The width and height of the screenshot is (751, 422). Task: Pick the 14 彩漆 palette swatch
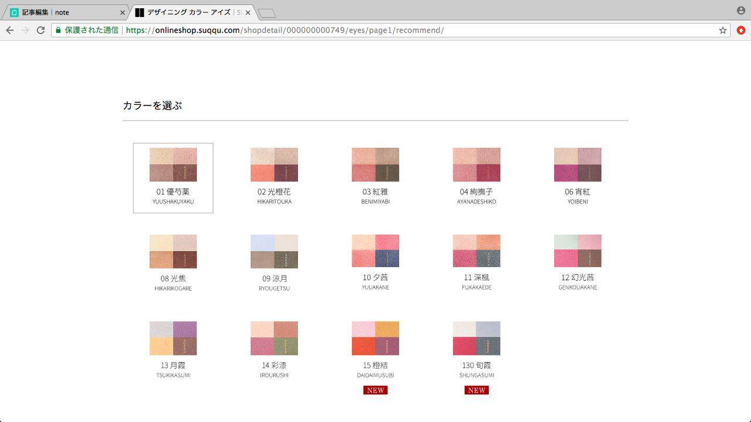pyautogui.click(x=274, y=338)
